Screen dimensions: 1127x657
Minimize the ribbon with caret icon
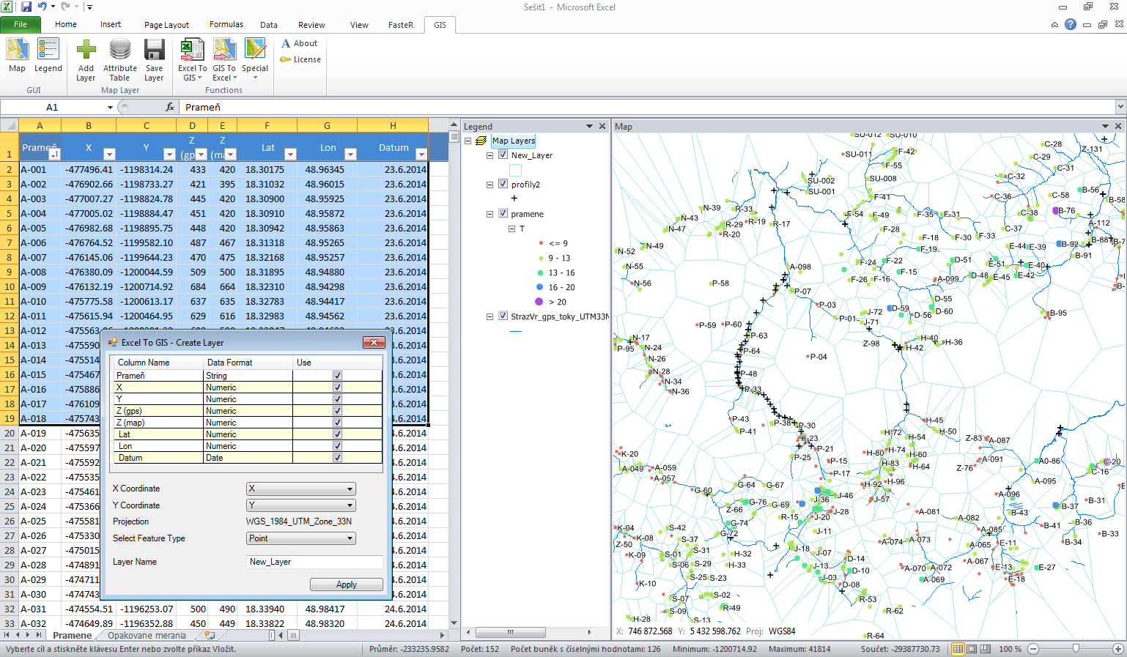[1054, 24]
